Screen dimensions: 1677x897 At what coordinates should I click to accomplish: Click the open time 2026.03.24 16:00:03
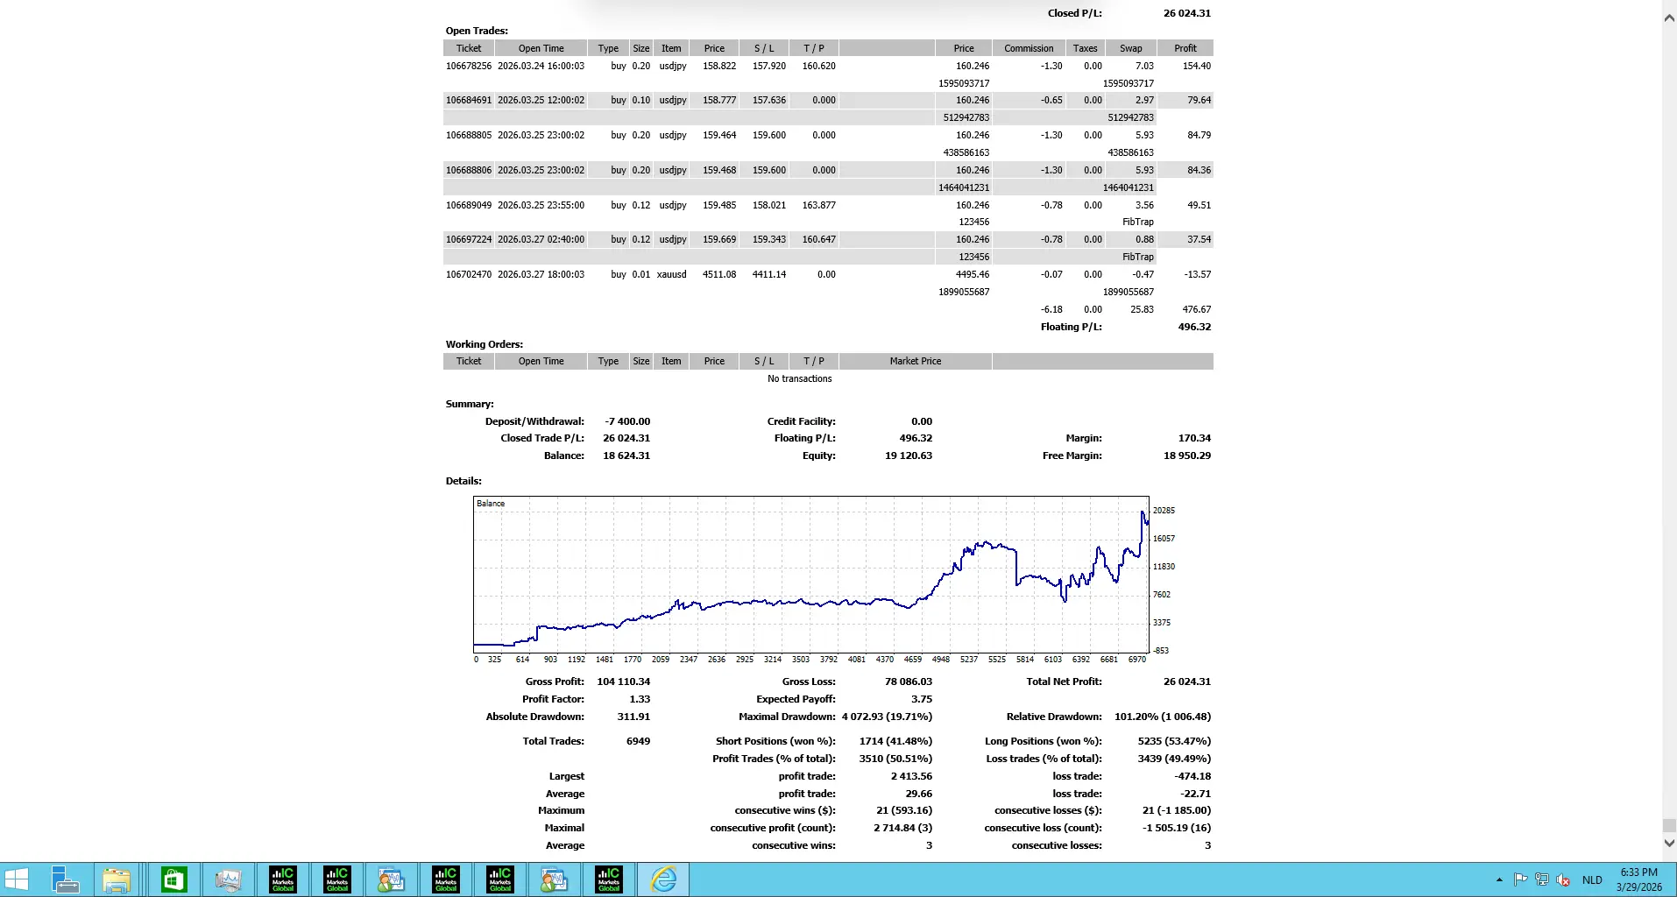pyautogui.click(x=541, y=66)
